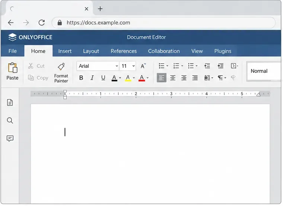Click the browser address bar URL
This screenshot has height=206, width=283.
98,23
